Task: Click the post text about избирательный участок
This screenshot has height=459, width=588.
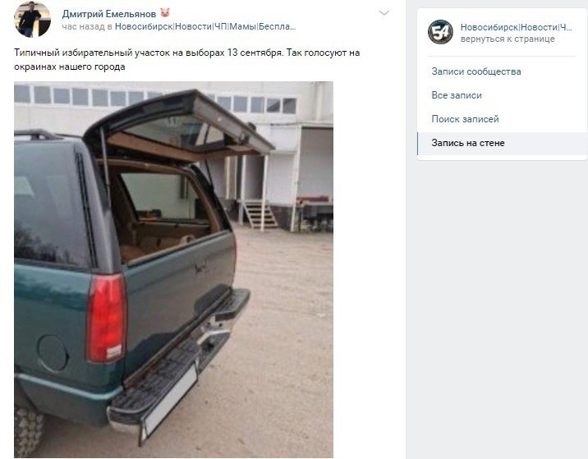Action: (x=186, y=60)
